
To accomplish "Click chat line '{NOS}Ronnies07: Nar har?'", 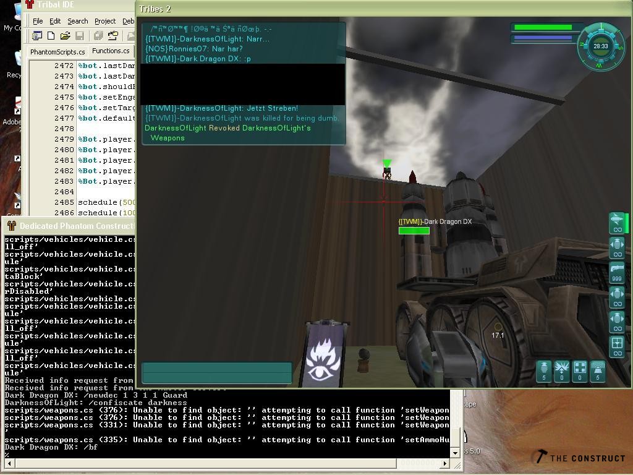I will coord(193,48).
